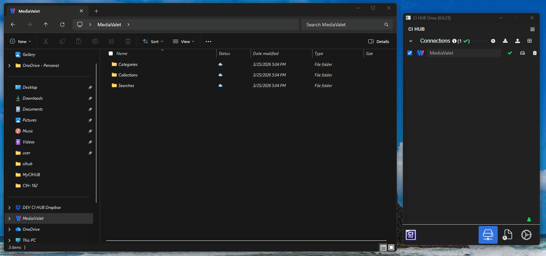Screen dimensions: 546x256
Task: Tick the select-all checkbox beside Name header
Action: 111,54
